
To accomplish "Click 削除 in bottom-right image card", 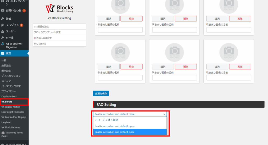I will [240, 67].
